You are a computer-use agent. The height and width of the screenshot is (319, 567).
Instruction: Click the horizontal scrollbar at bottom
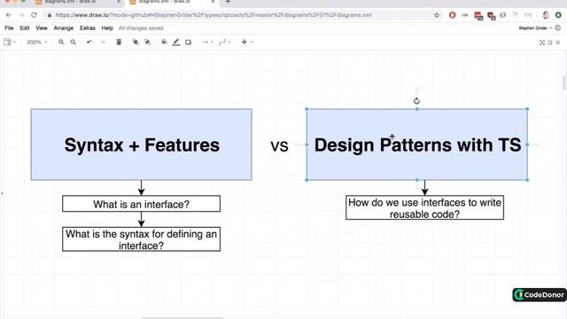pos(183,318)
